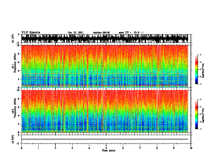Click time axis tick label "1"
This screenshot has height=166, width=215.
[38, 148]
